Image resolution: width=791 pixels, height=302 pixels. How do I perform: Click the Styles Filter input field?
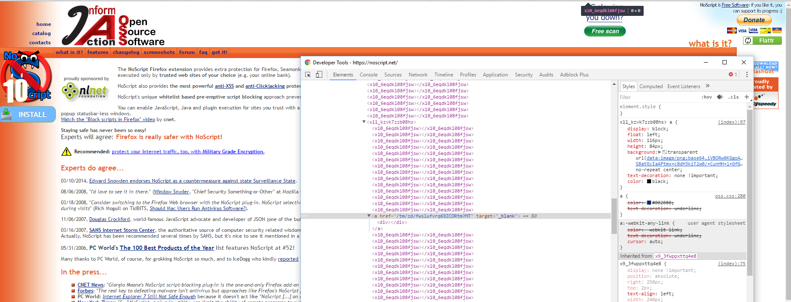[657, 97]
